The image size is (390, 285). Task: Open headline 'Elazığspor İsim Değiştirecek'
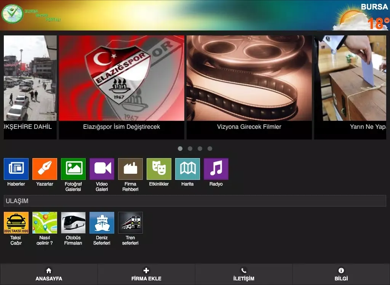(x=121, y=127)
